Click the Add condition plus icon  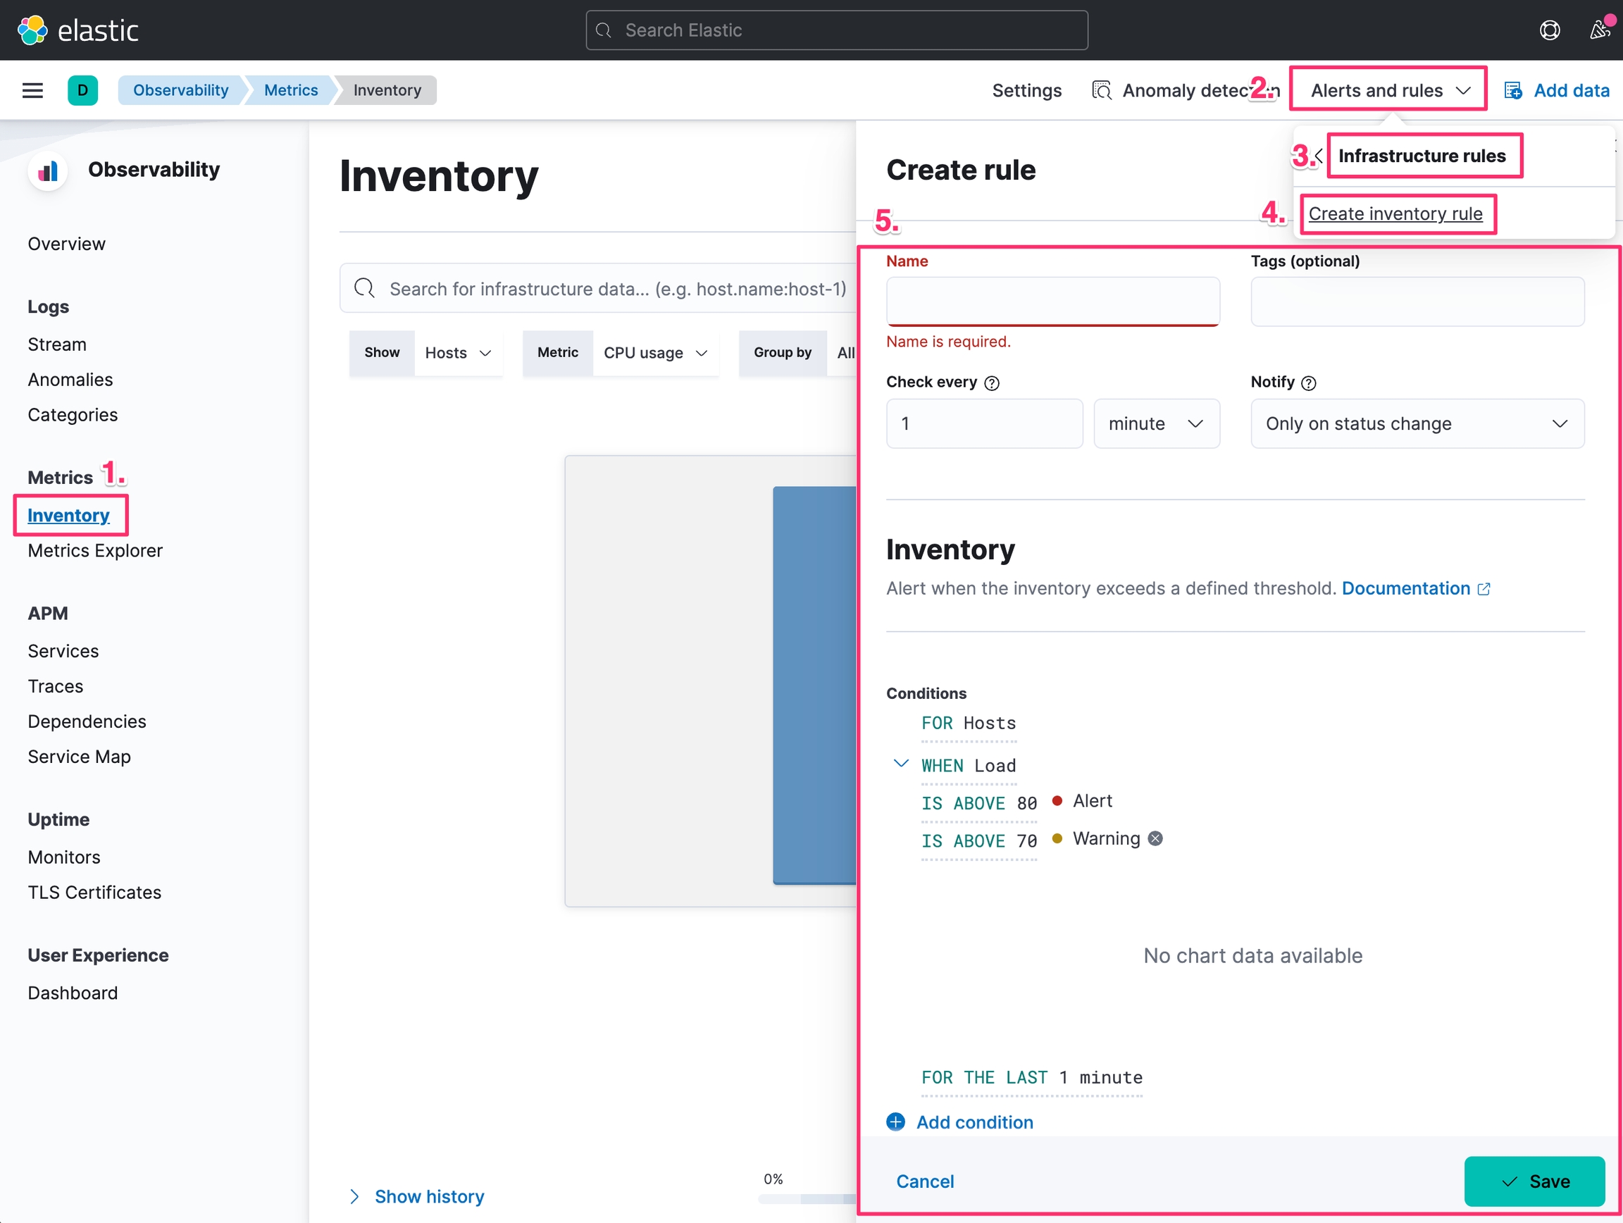click(x=896, y=1122)
